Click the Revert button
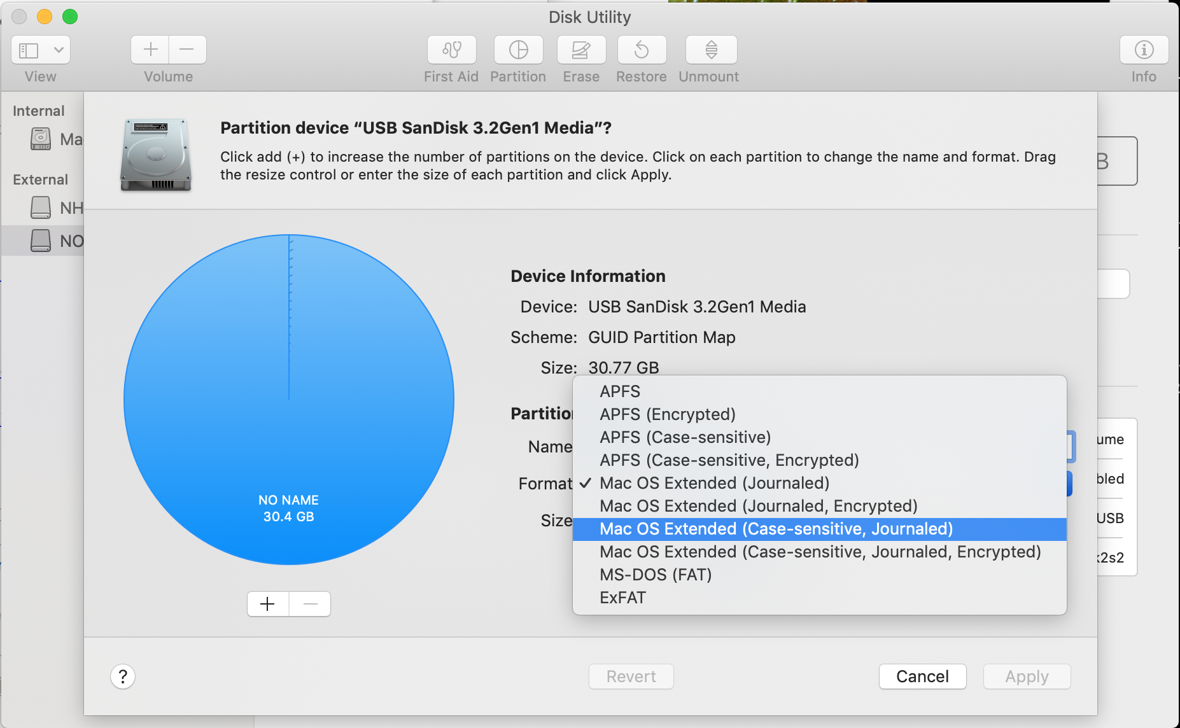1180x728 pixels. [x=631, y=676]
